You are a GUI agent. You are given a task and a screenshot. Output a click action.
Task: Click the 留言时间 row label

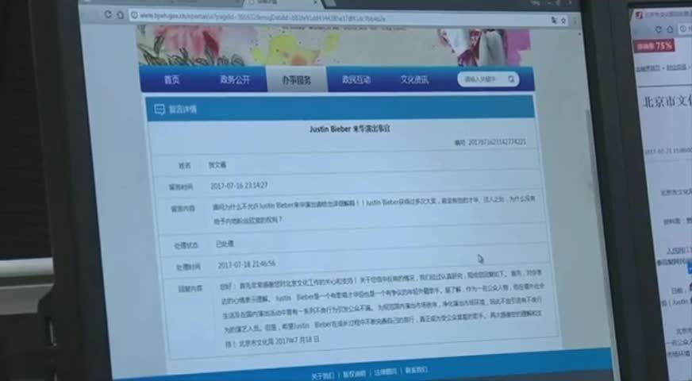(x=181, y=187)
